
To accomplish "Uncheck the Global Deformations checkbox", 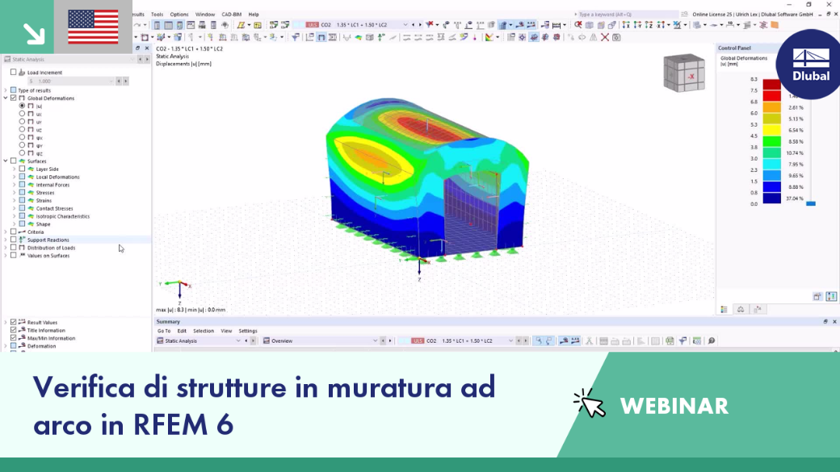I will (14, 98).
